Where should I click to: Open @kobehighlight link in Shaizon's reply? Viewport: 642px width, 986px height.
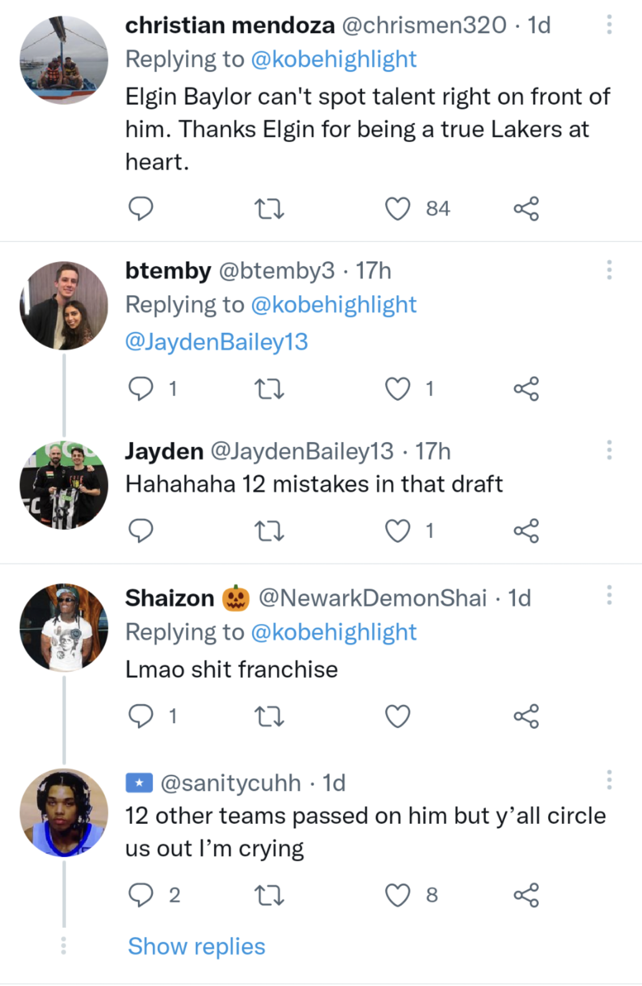tap(333, 633)
